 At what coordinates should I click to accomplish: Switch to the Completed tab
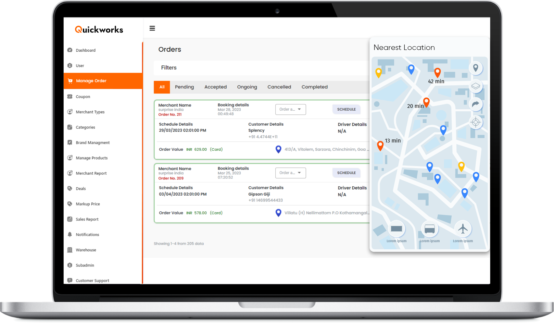coord(314,87)
